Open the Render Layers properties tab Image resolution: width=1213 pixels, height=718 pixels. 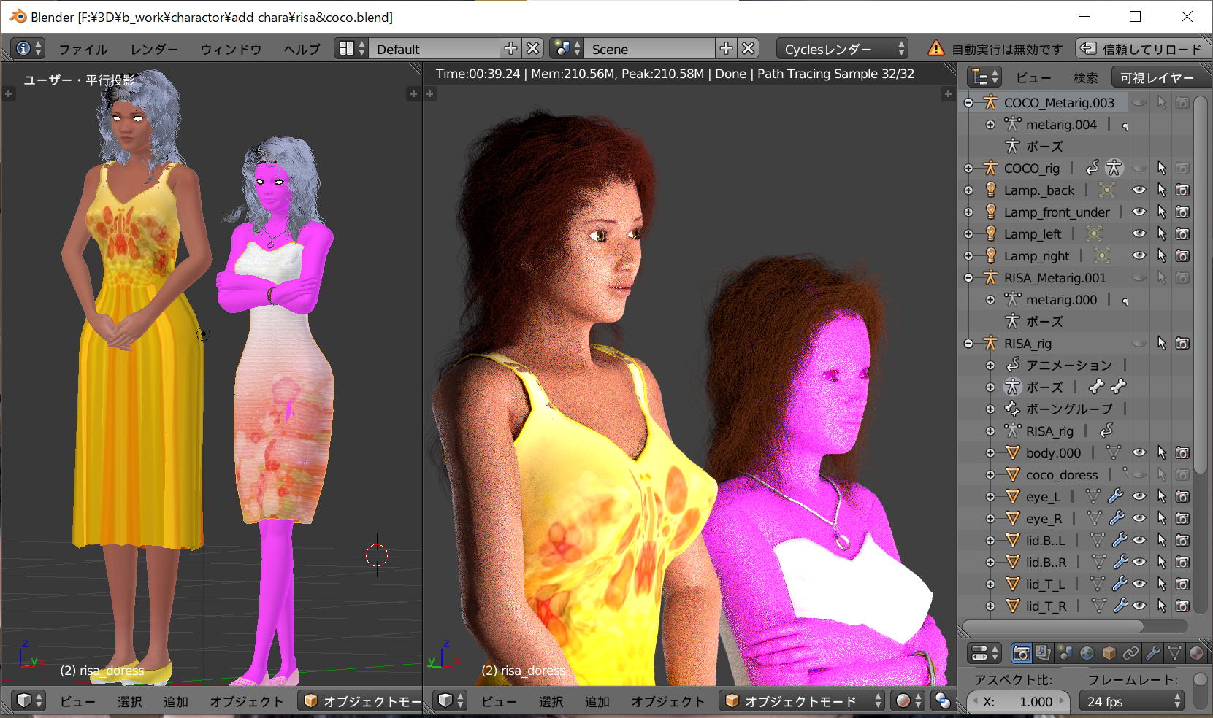[1043, 652]
